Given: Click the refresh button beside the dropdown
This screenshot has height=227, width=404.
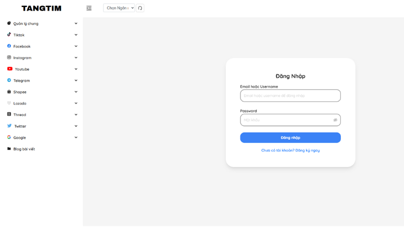Looking at the screenshot, I should click(x=140, y=8).
